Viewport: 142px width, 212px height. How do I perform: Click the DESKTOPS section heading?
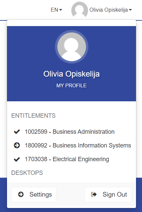click(27, 173)
